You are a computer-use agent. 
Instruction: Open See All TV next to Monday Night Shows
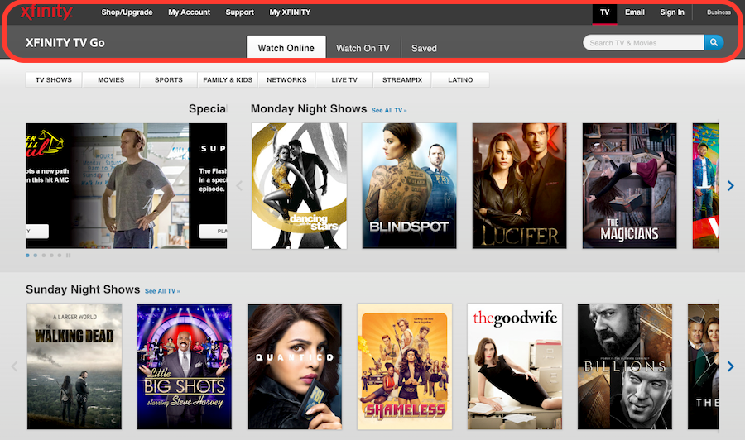coord(389,110)
